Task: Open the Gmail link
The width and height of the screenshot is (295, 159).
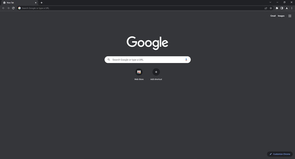Action: (273, 16)
